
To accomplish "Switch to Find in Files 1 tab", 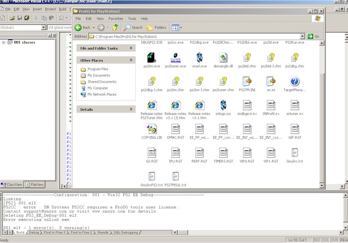I will tap(55, 232).
